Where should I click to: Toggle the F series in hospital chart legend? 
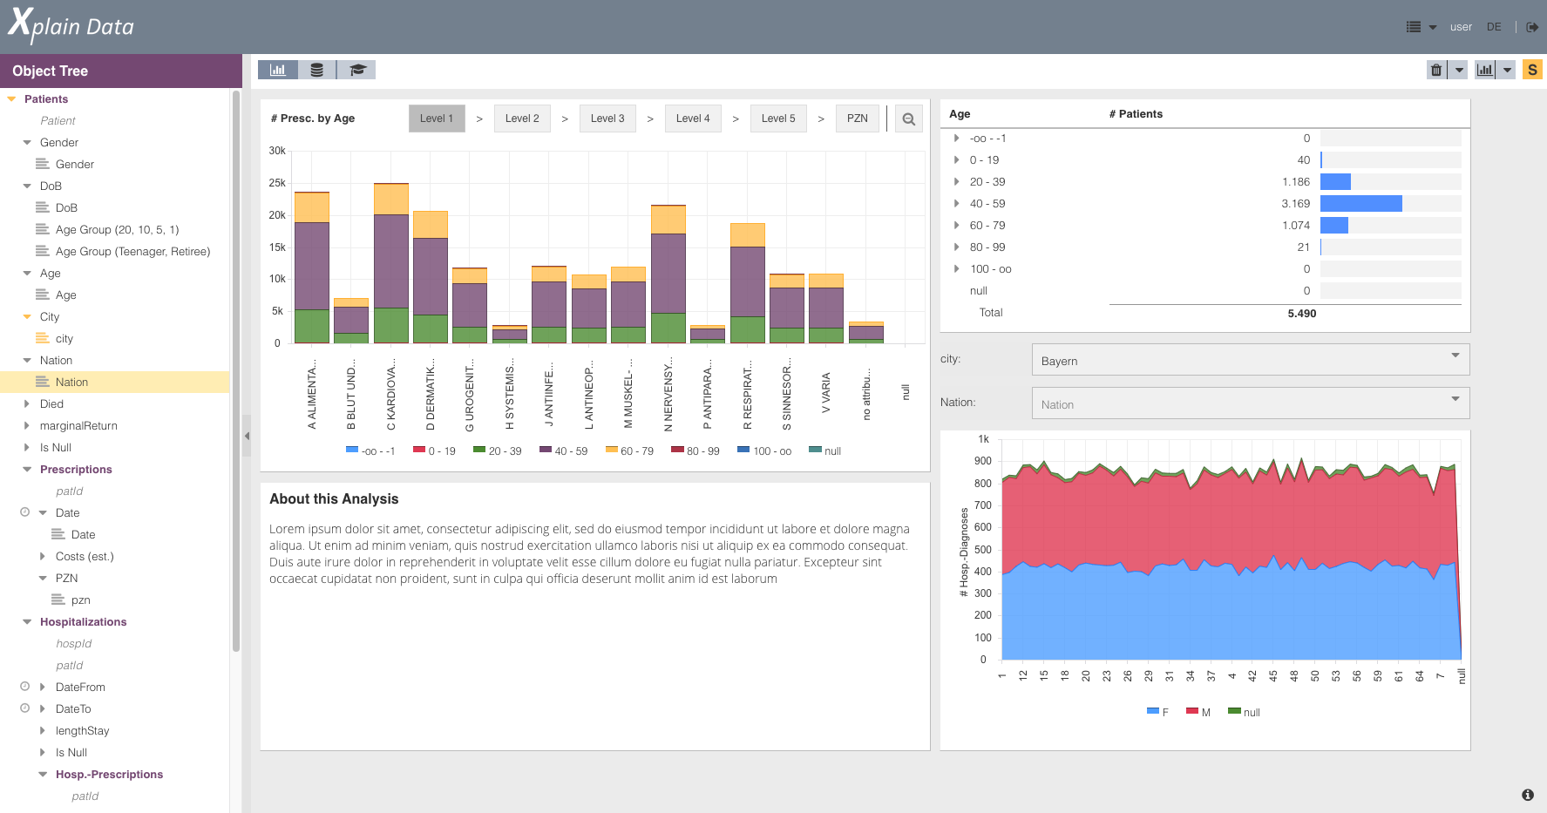point(1157,712)
